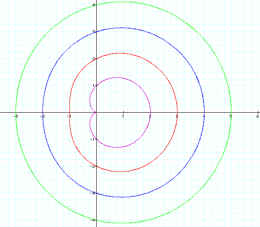Click the y-axis label 1
260x227 pixels.
(x=94, y=85)
